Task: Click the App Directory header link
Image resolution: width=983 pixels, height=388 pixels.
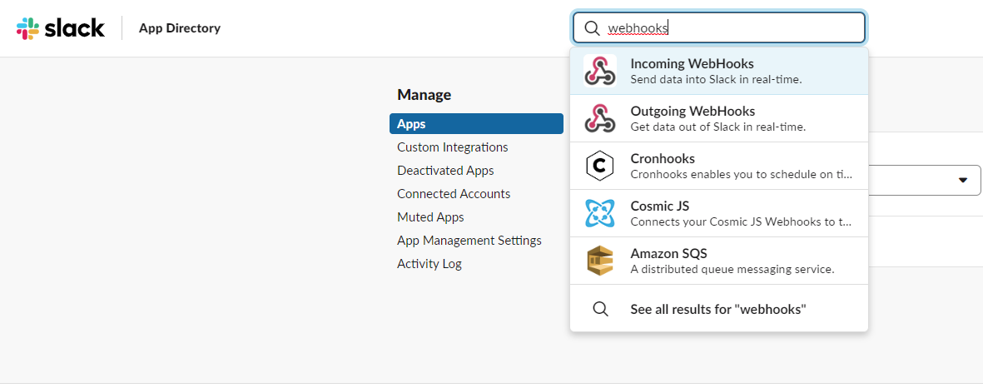Action: (x=180, y=28)
